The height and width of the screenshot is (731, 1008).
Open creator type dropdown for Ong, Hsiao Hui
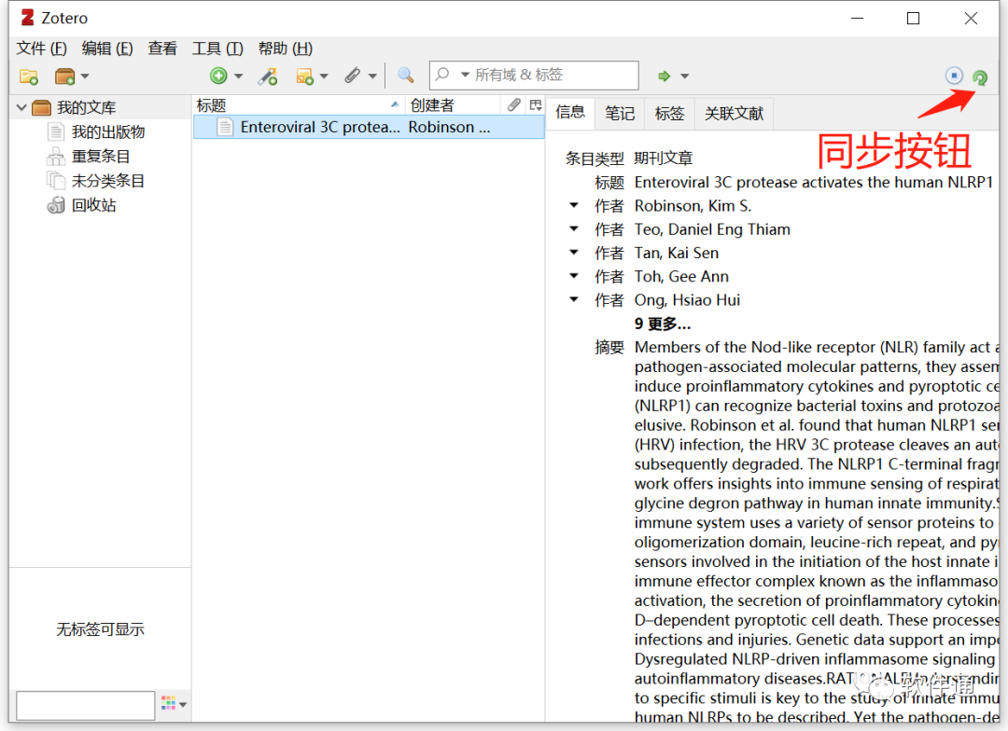(574, 299)
